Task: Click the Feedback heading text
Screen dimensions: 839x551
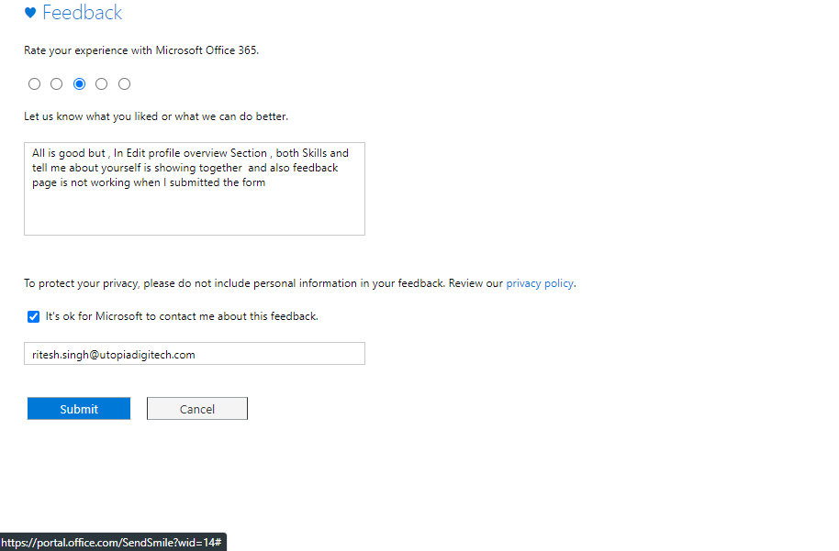Action: tap(82, 12)
